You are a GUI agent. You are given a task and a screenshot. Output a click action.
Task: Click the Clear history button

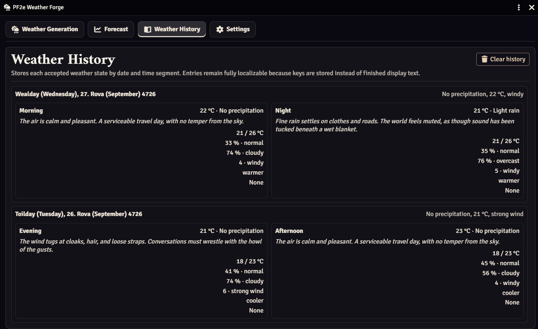coord(503,59)
